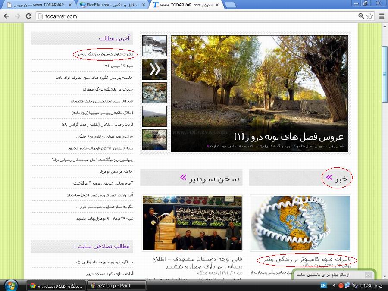The width and height of the screenshot is (388, 291).
Task: Switch to the Chrome taskbar button
Action: click(x=56, y=286)
